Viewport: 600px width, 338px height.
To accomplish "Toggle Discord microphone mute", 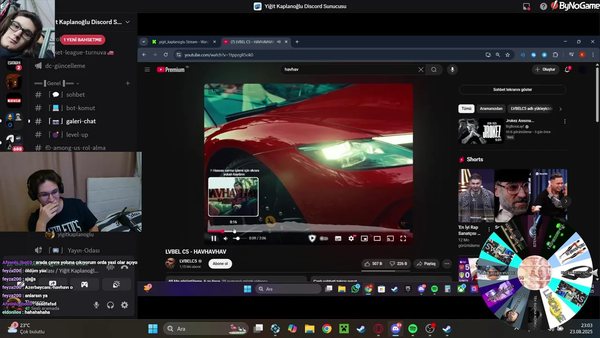I will (96, 305).
